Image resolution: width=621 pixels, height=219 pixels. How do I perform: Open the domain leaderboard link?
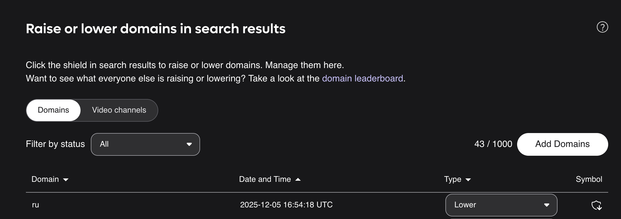(x=362, y=78)
